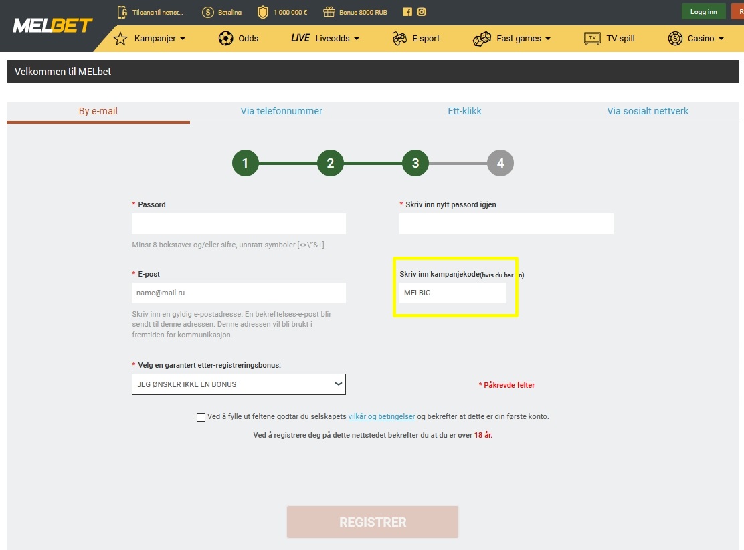The image size is (744, 550).
Task: Expand the Fast games menu arrow
Action: (548, 39)
